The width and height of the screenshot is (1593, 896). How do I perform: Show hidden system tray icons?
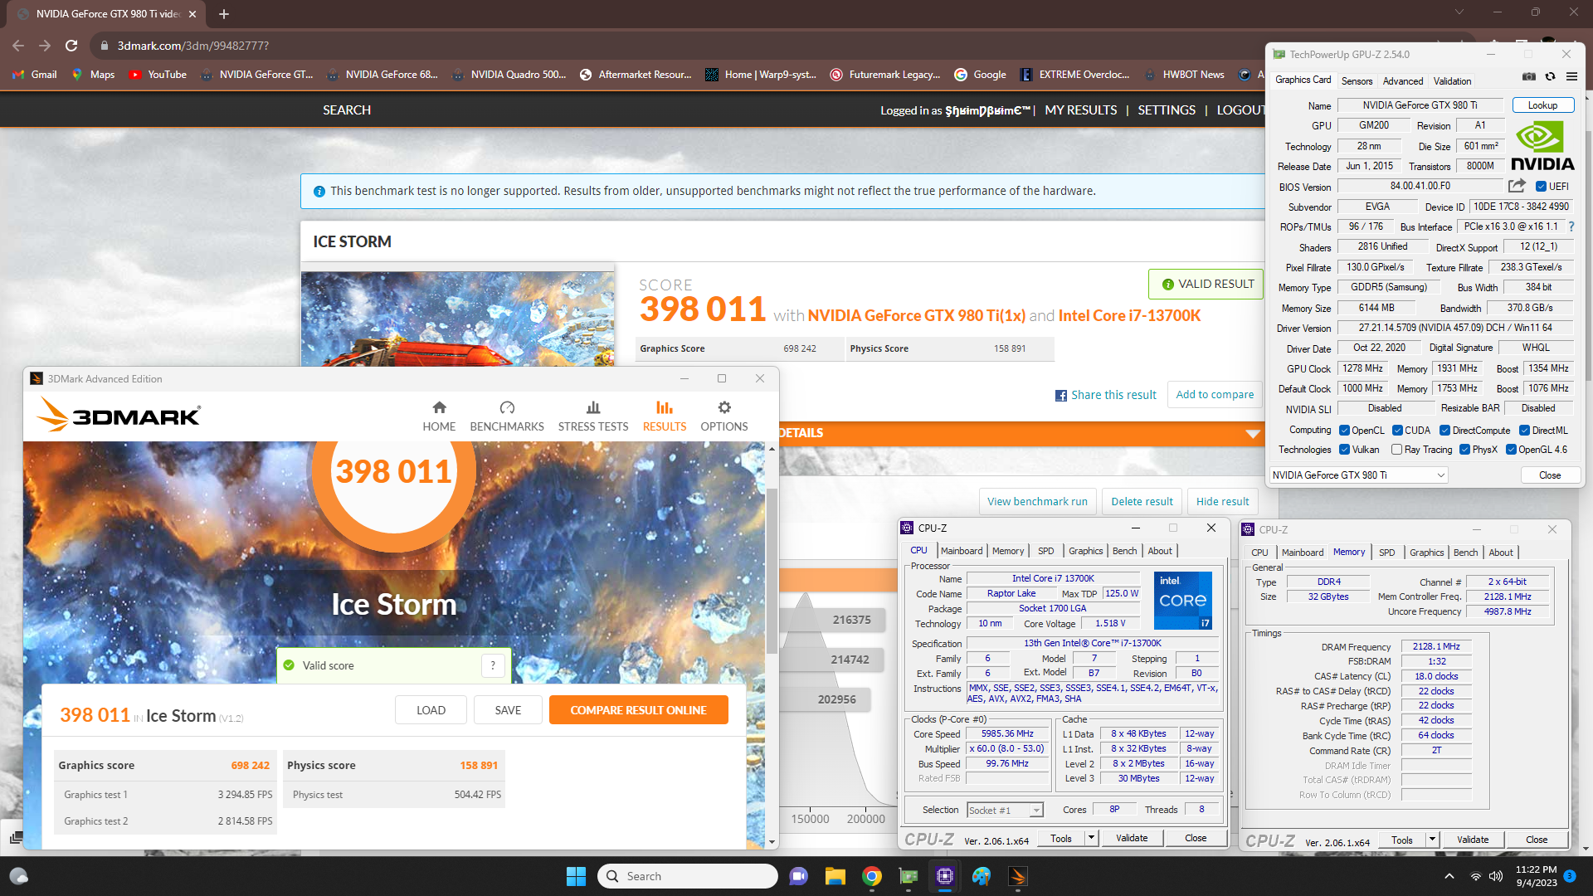click(x=1449, y=876)
